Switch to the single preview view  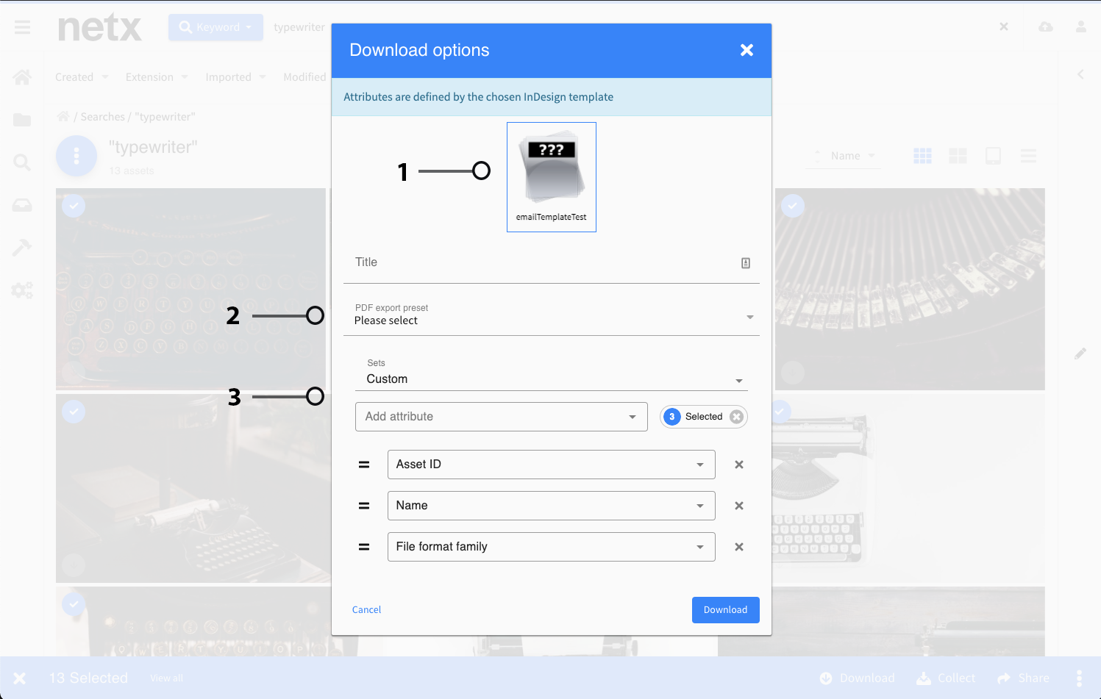pyautogui.click(x=993, y=156)
